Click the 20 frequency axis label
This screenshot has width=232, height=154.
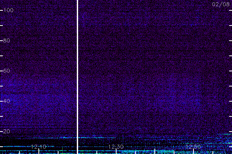(x=6, y=131)
